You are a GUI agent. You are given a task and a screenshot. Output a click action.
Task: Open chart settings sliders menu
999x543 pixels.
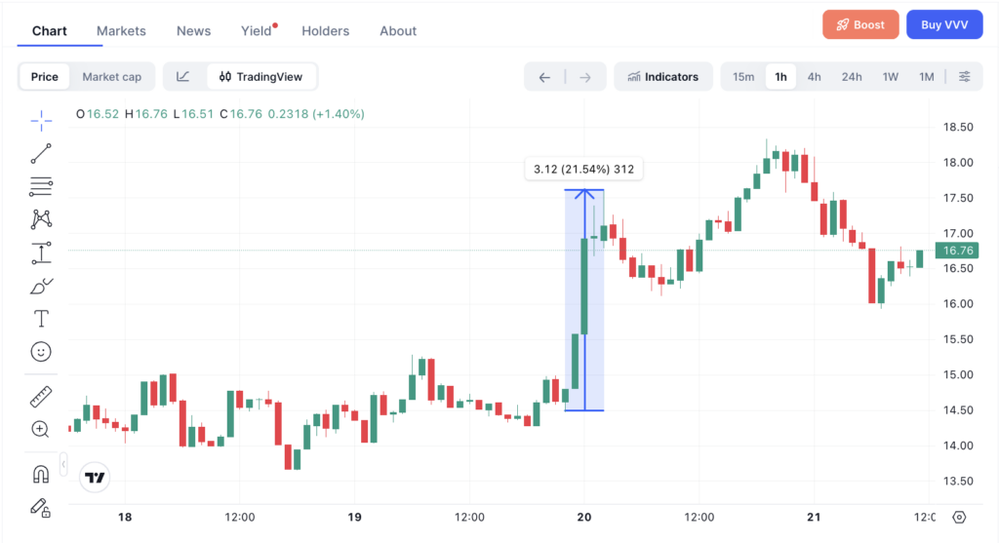click(x=965, y=77)
